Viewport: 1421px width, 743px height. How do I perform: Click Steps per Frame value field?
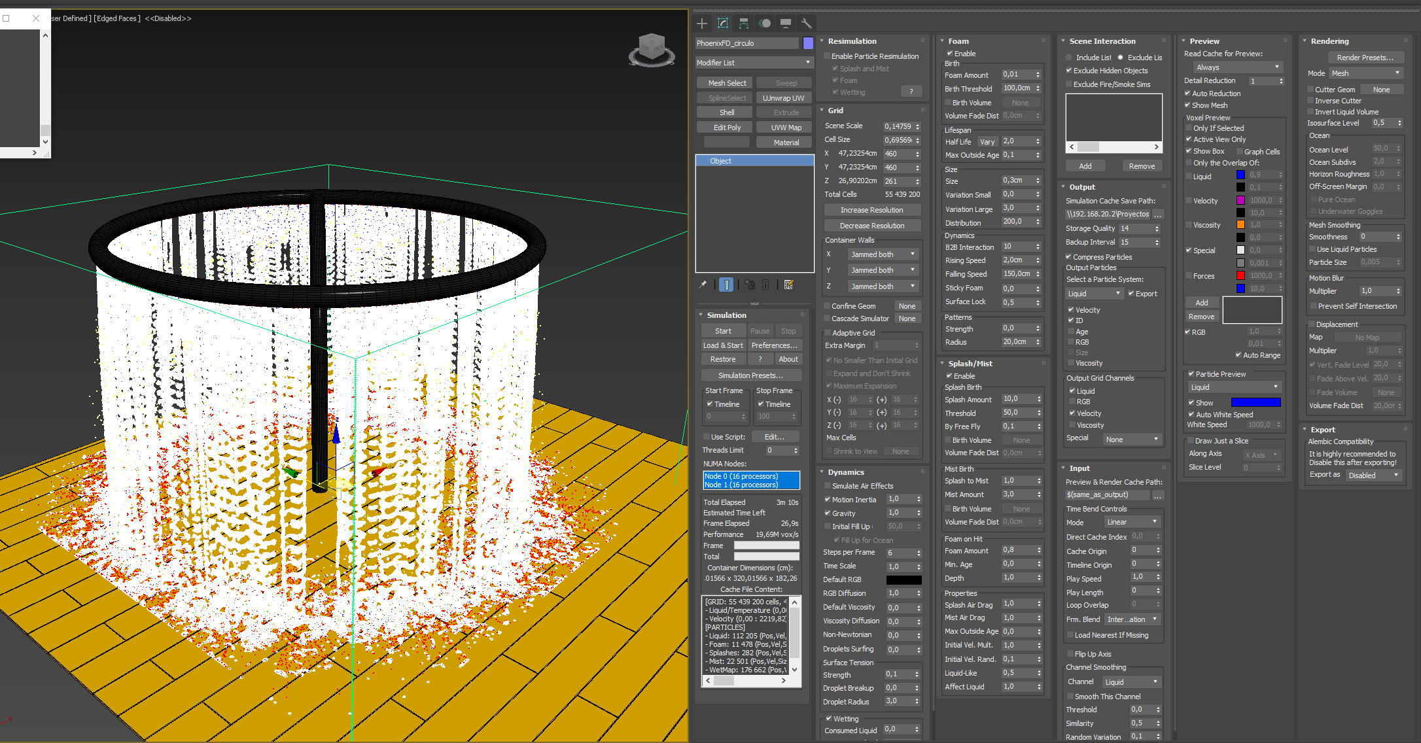[x=900, y=553]
